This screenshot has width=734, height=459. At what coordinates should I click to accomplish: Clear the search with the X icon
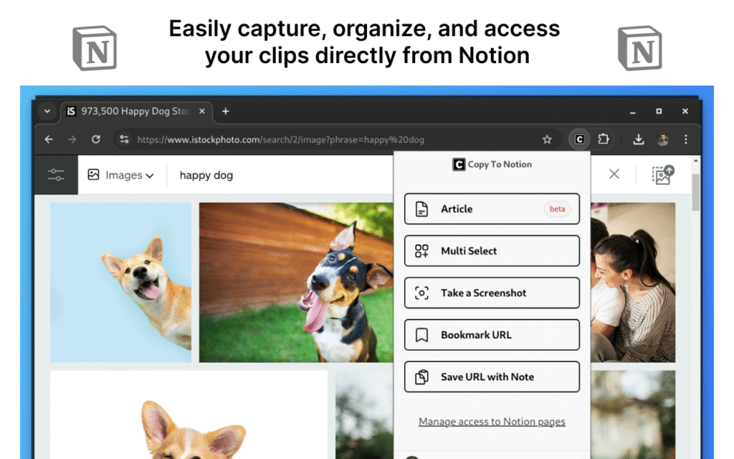[614, 174]
